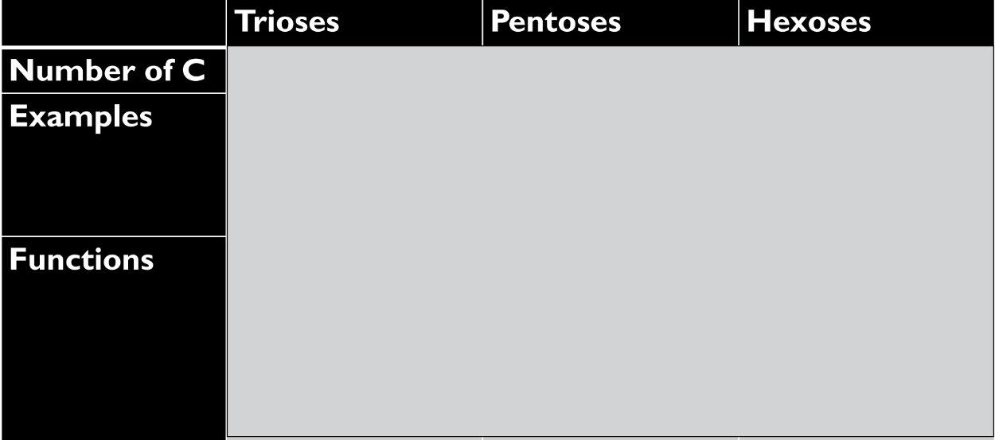Screen dimensions: 995x440
Task: Click the divider between Trioses and Pentoses headers
Action: point(482,22)
